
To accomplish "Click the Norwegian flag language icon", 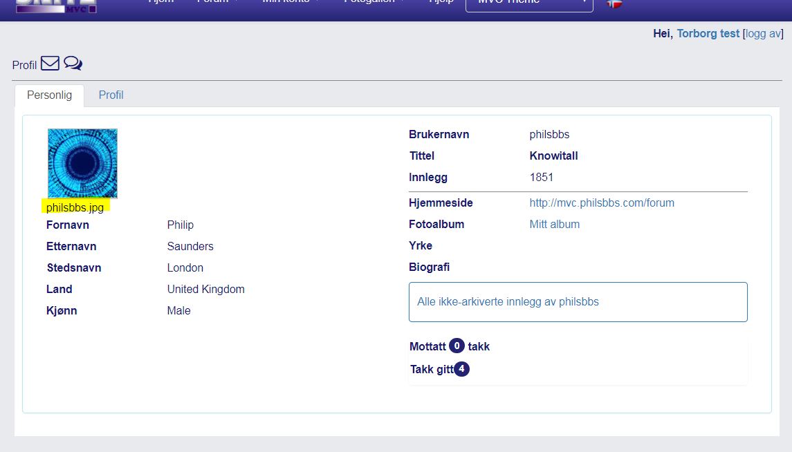I will coord(614,3).
